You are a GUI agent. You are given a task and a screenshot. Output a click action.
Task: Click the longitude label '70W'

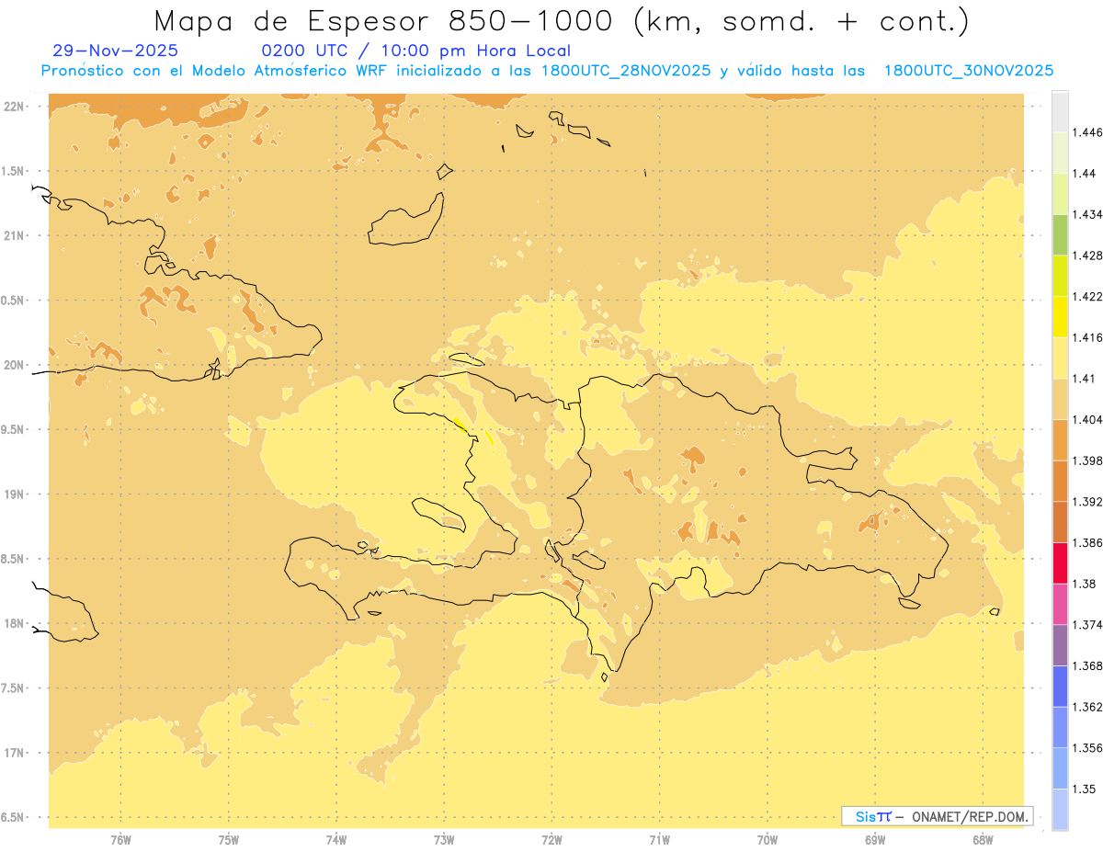click(x=768, y=840)
